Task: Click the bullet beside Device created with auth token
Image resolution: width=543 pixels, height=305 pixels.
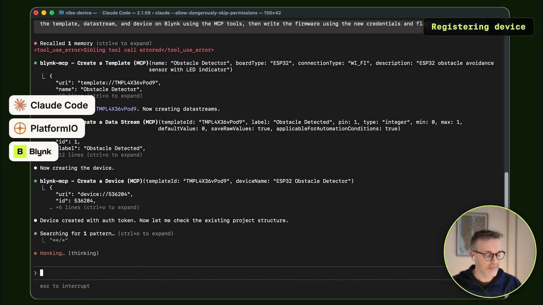Action: click(x=36, y=221)
